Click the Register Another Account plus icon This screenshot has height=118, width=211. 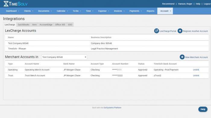pos(180,31)
